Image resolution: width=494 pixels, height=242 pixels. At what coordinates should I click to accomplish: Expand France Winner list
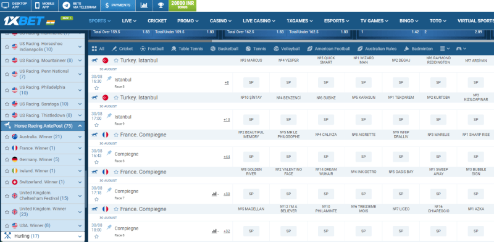[80, 148]
